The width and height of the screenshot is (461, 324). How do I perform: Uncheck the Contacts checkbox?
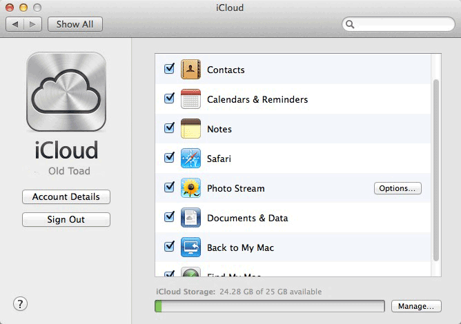169,68
